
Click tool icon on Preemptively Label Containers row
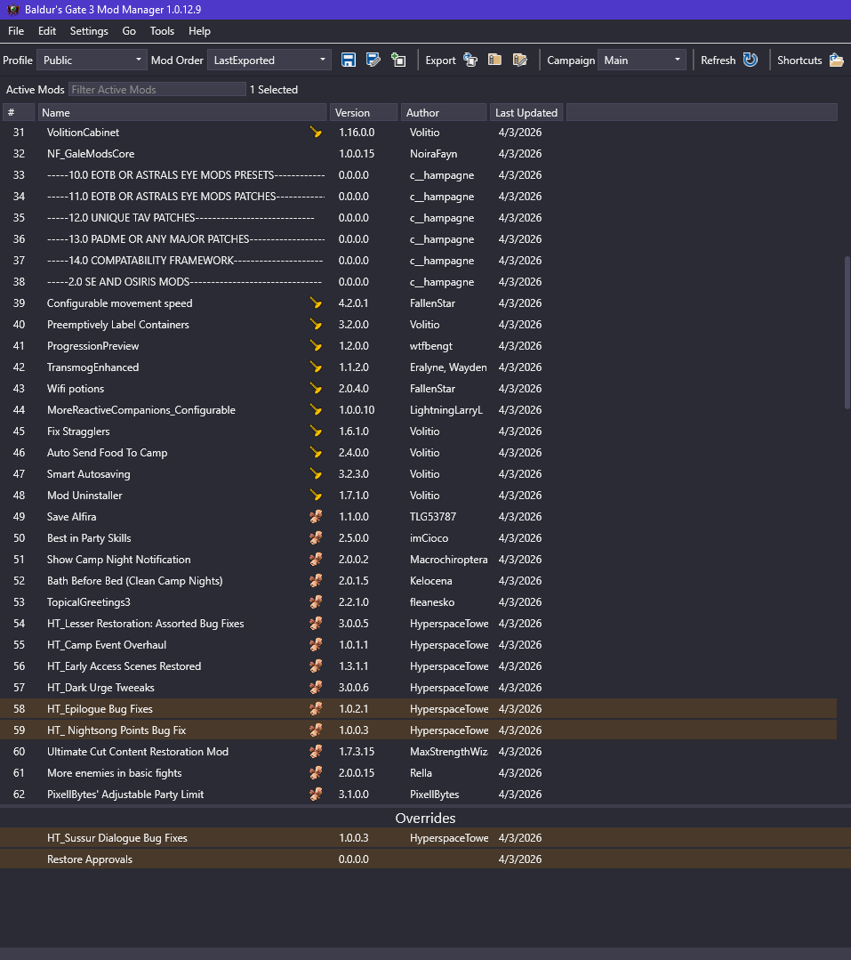[316, 325]
